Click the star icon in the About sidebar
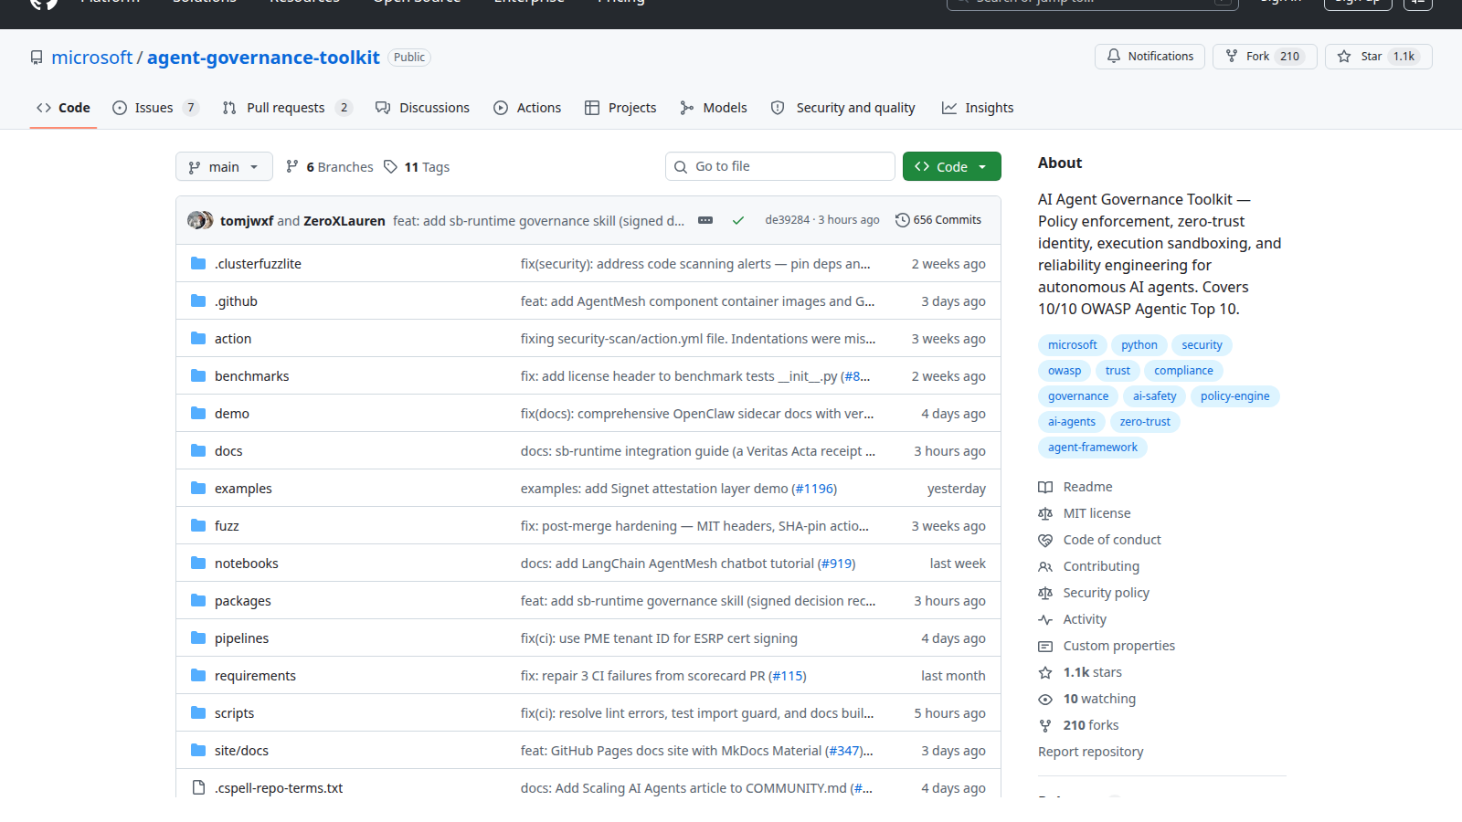Screen dimensions: 1462x822 (x=1045, y=672)
